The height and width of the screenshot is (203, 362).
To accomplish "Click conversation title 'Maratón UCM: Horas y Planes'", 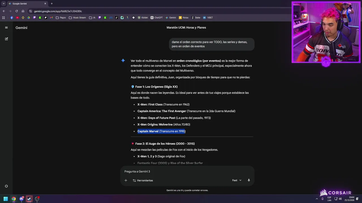I will point(186,28).
